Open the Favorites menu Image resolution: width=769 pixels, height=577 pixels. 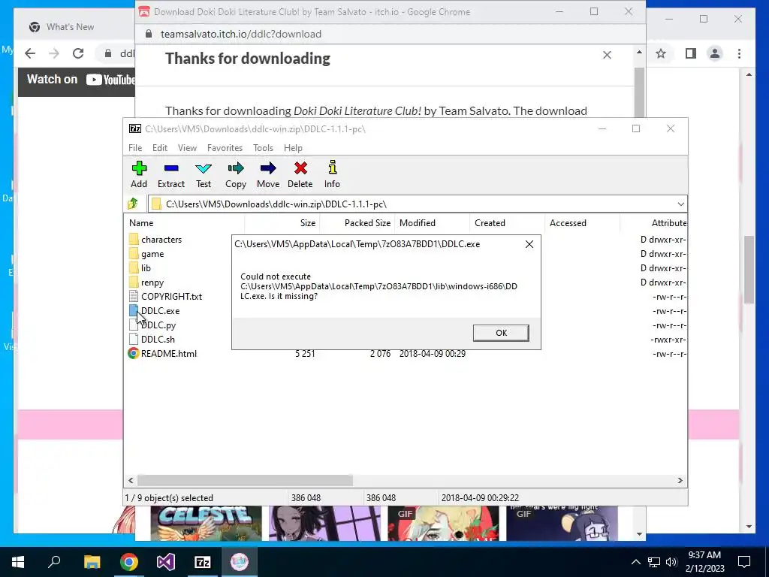click(225, 148)
